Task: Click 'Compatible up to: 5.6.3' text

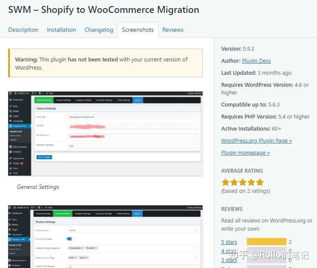Action: (x=250, y=105)
